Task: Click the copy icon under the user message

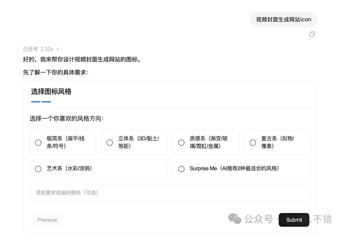Action: click(312, 34)
